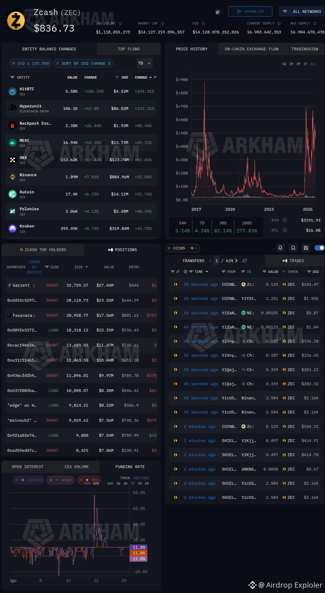Click the MEXC entity logo
The image size is (325, 593).
[x=13, y=143]
